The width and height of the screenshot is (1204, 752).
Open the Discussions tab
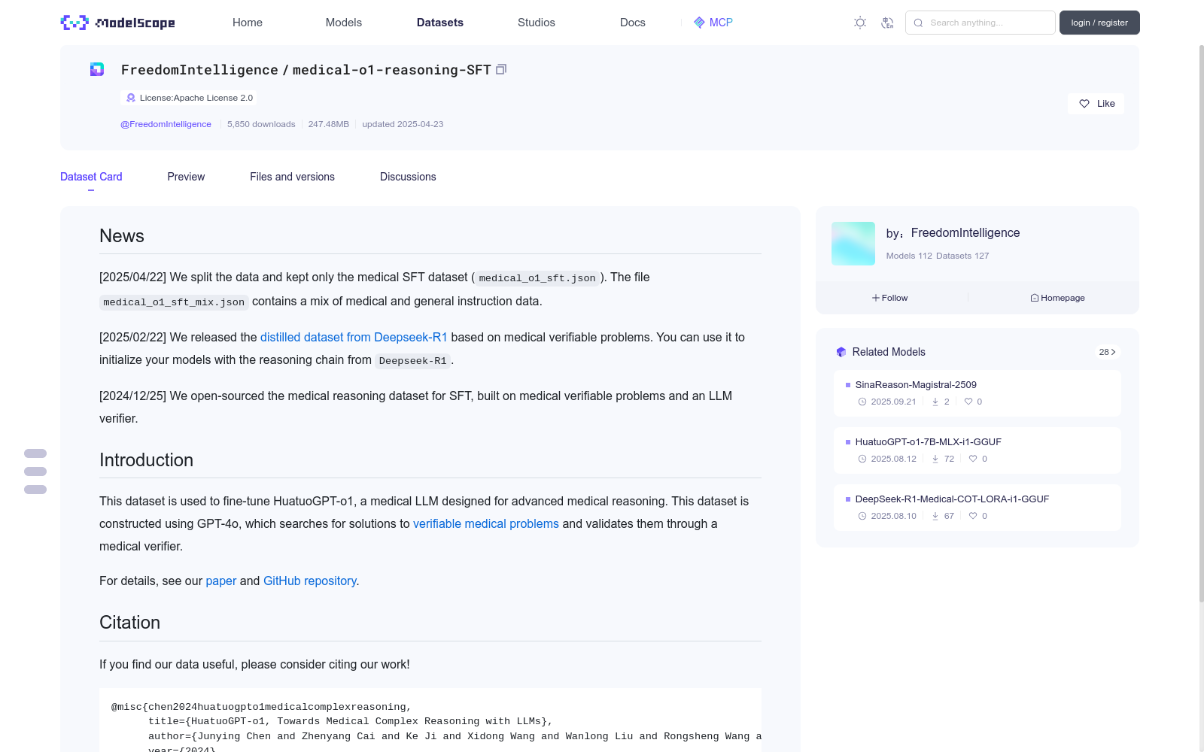pos(408,177)
